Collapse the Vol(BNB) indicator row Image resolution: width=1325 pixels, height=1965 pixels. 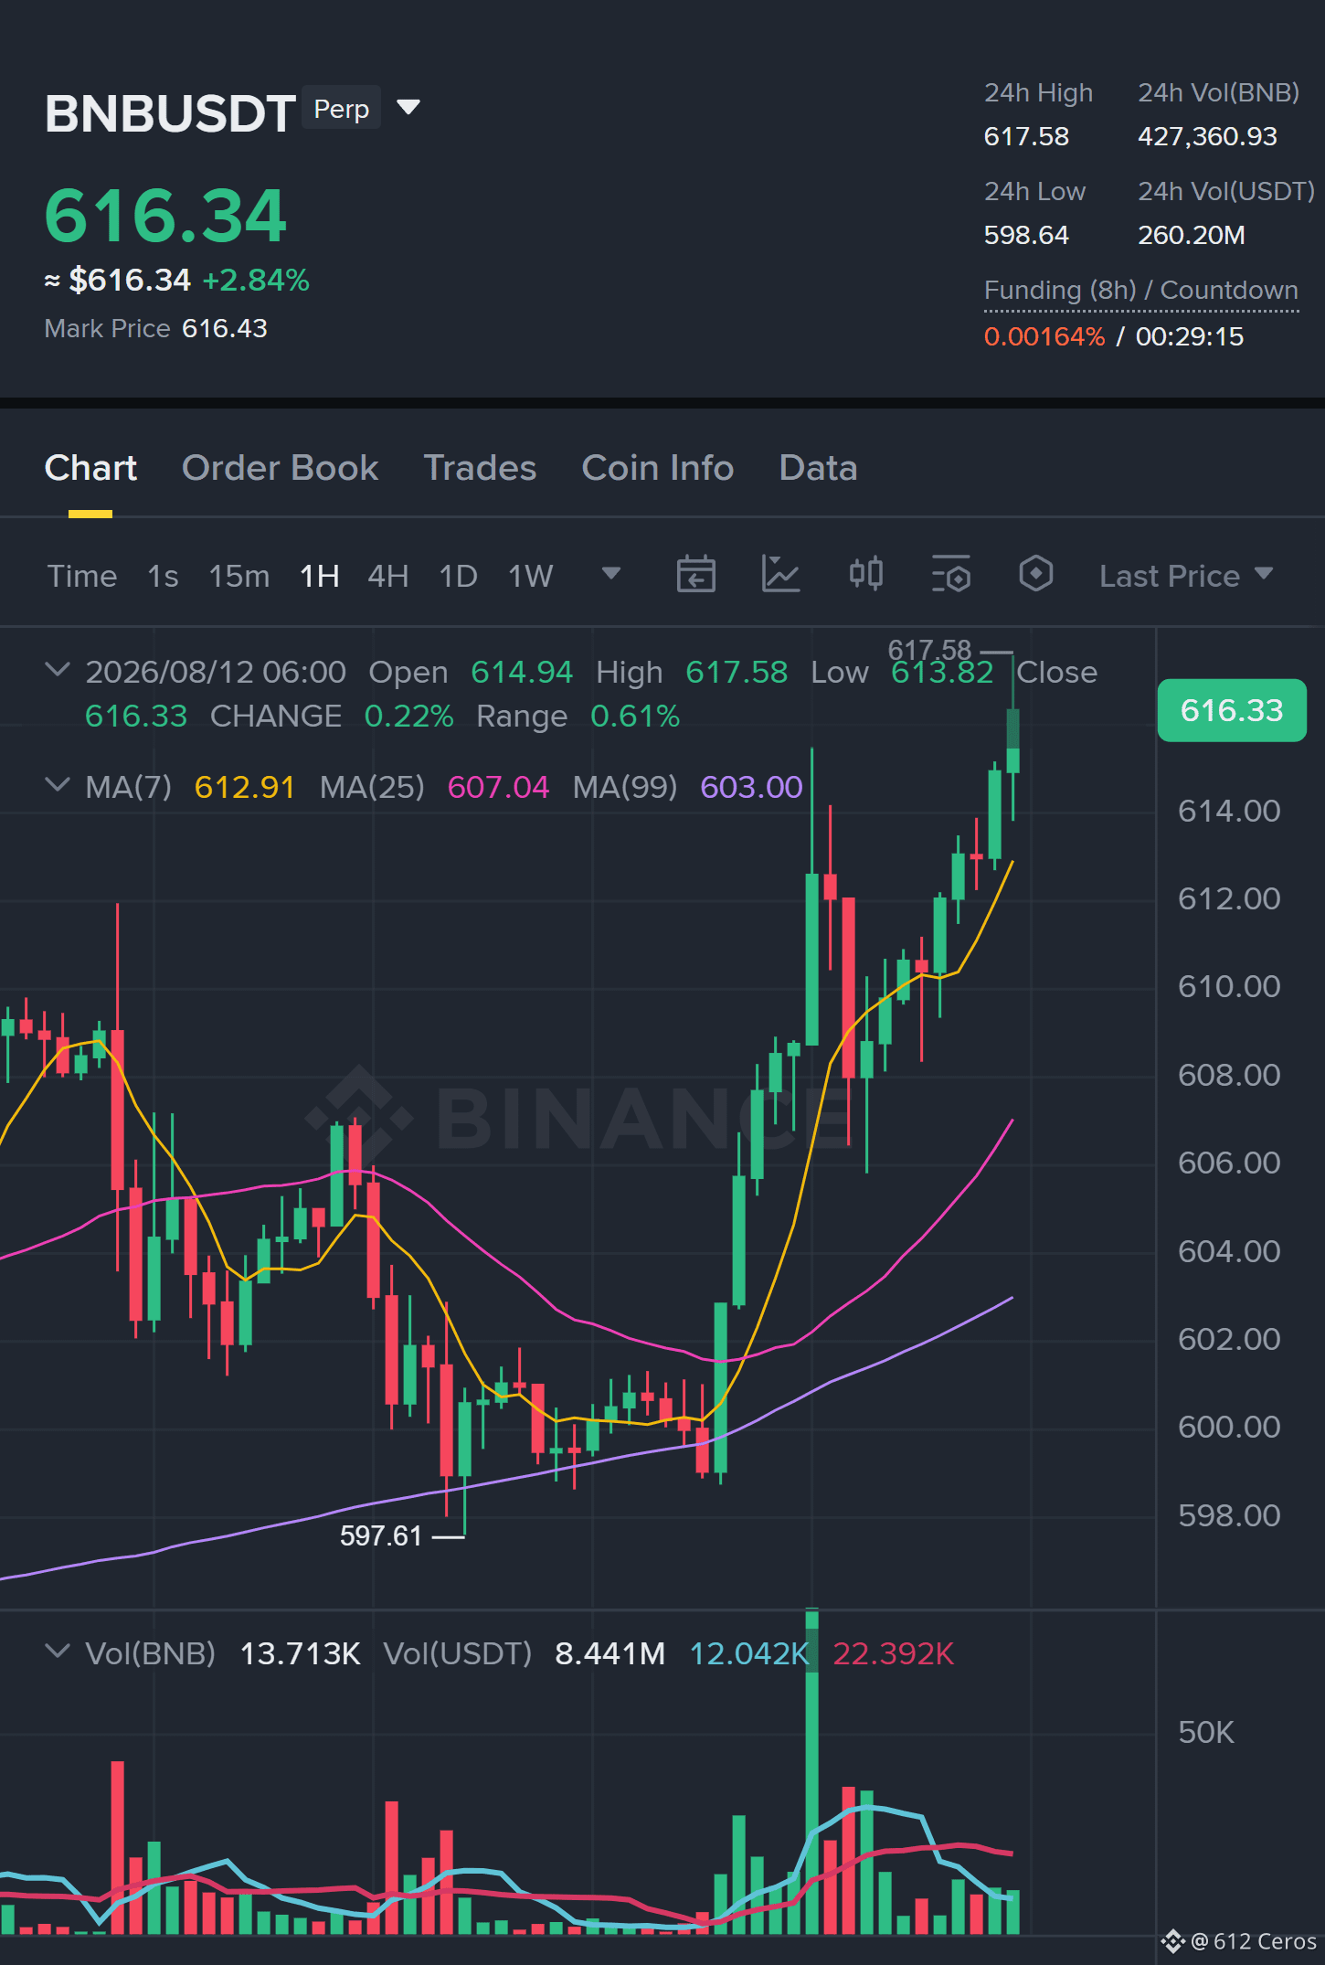(x=58, y=1652)
